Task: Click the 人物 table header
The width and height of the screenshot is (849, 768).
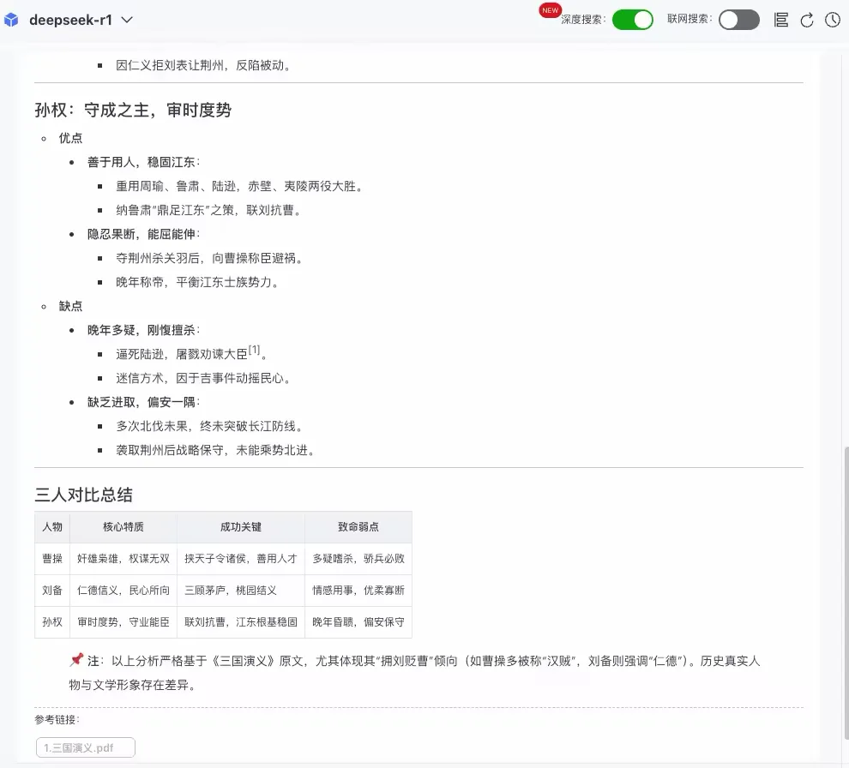Action: 52,526
